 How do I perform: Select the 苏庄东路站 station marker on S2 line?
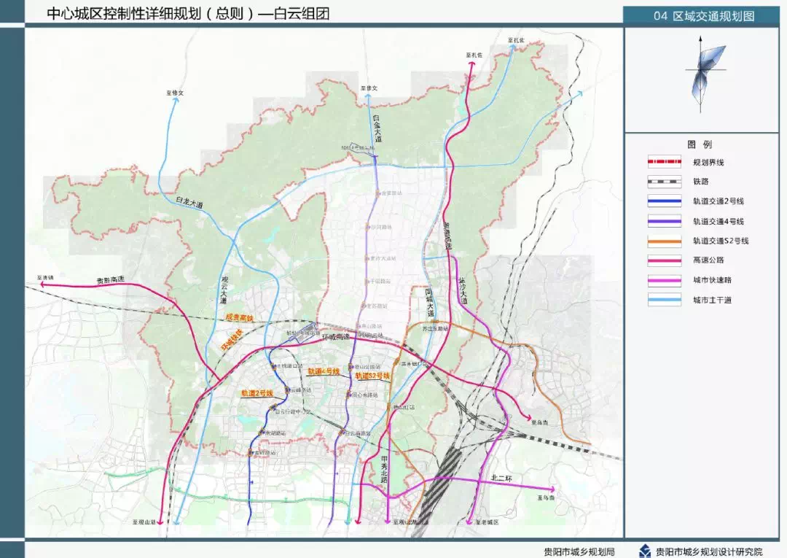(436, 322)
